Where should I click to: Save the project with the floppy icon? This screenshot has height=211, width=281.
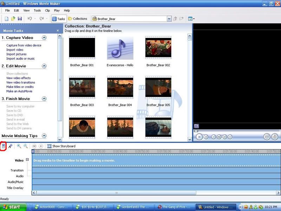point(20,19)
